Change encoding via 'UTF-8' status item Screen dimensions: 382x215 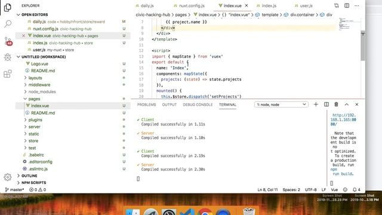pos(310,189)
